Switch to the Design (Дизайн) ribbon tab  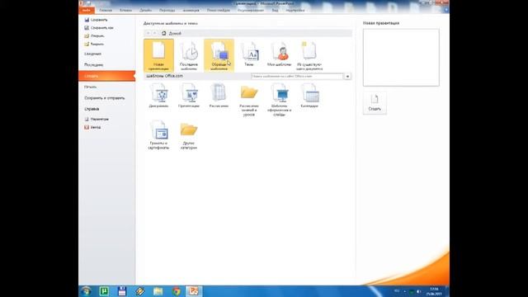146,11
